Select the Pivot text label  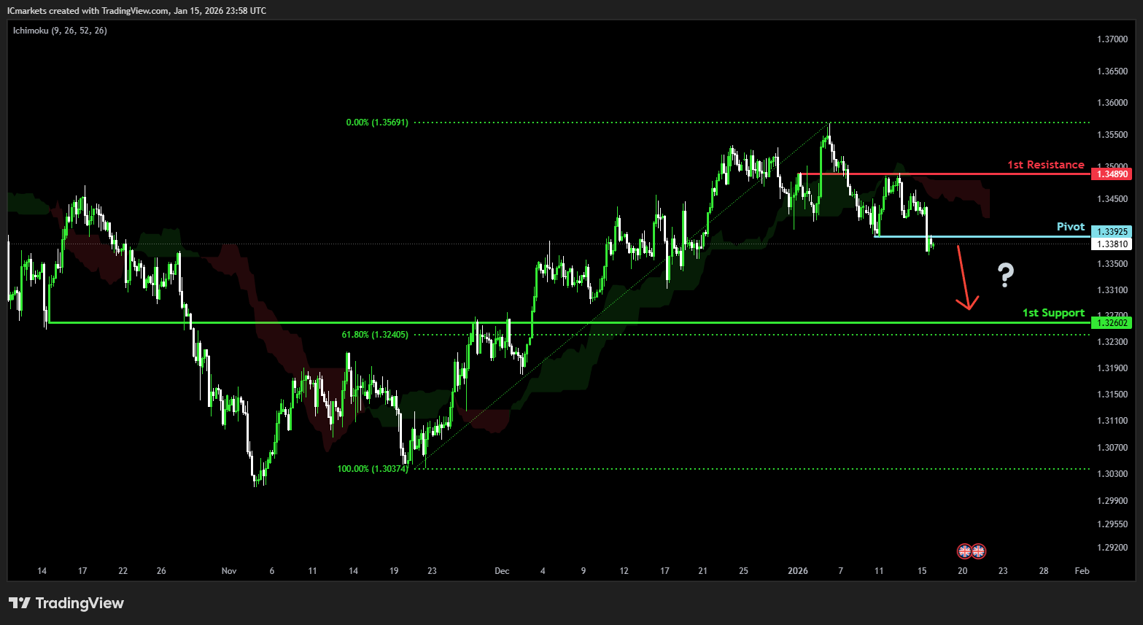tap(1070, 227)
